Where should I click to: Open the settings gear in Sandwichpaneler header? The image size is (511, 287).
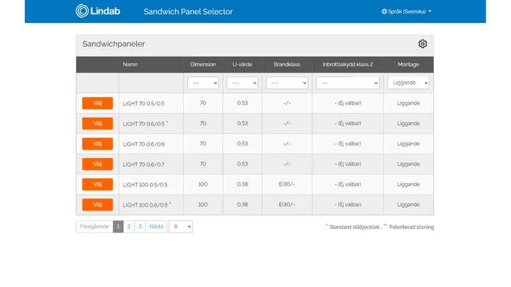(422, 44)
